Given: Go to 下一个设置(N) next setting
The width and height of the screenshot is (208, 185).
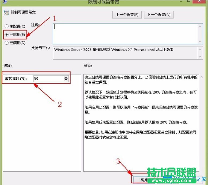Looking at the screenshot, I should pyautogui.click(x=159, y=15).
